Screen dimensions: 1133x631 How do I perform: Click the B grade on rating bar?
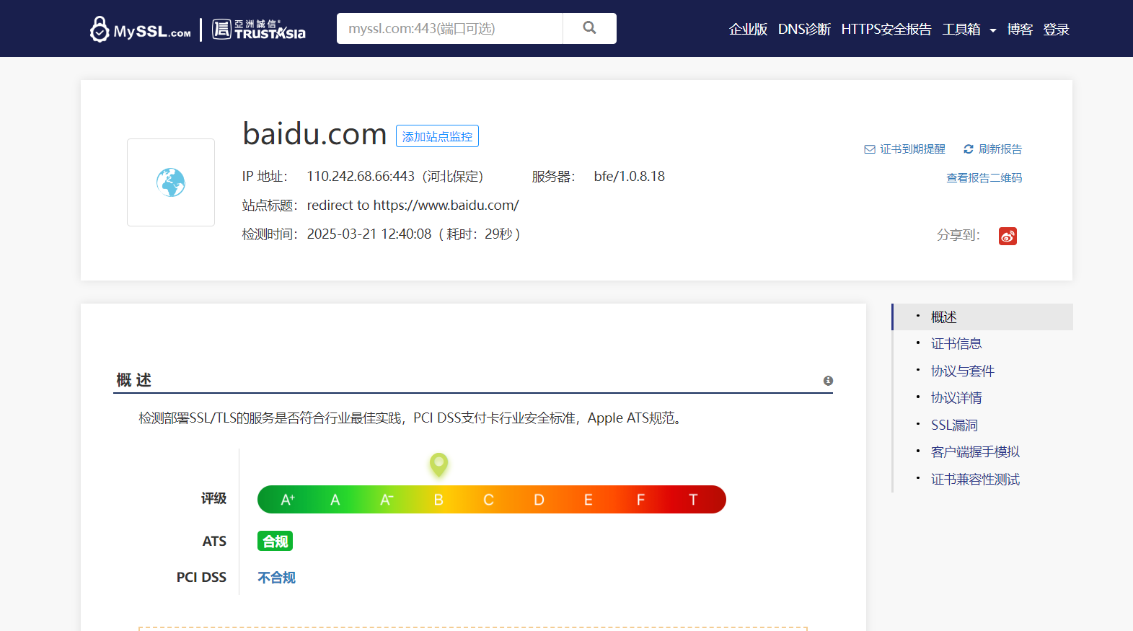pyautogui.click(x=438, y=500)
